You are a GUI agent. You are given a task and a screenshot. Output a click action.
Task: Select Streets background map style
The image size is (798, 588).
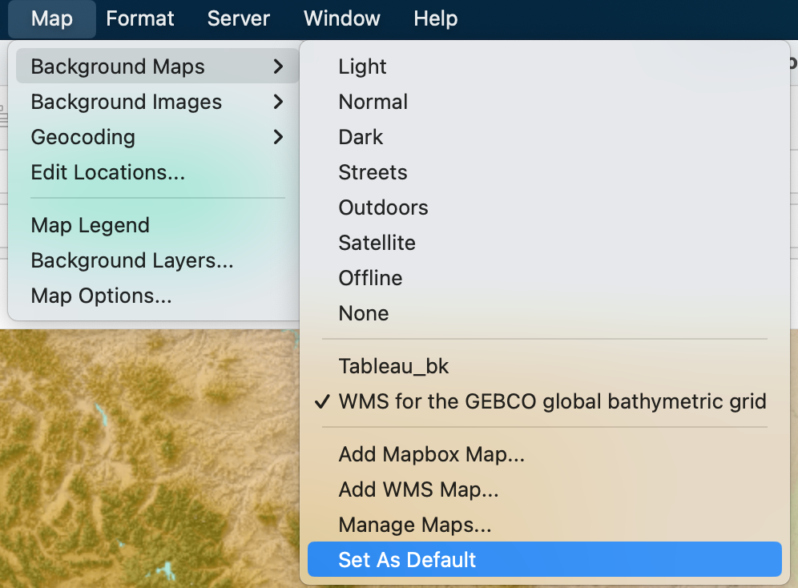pyautogui.click(x=373, y=172)
